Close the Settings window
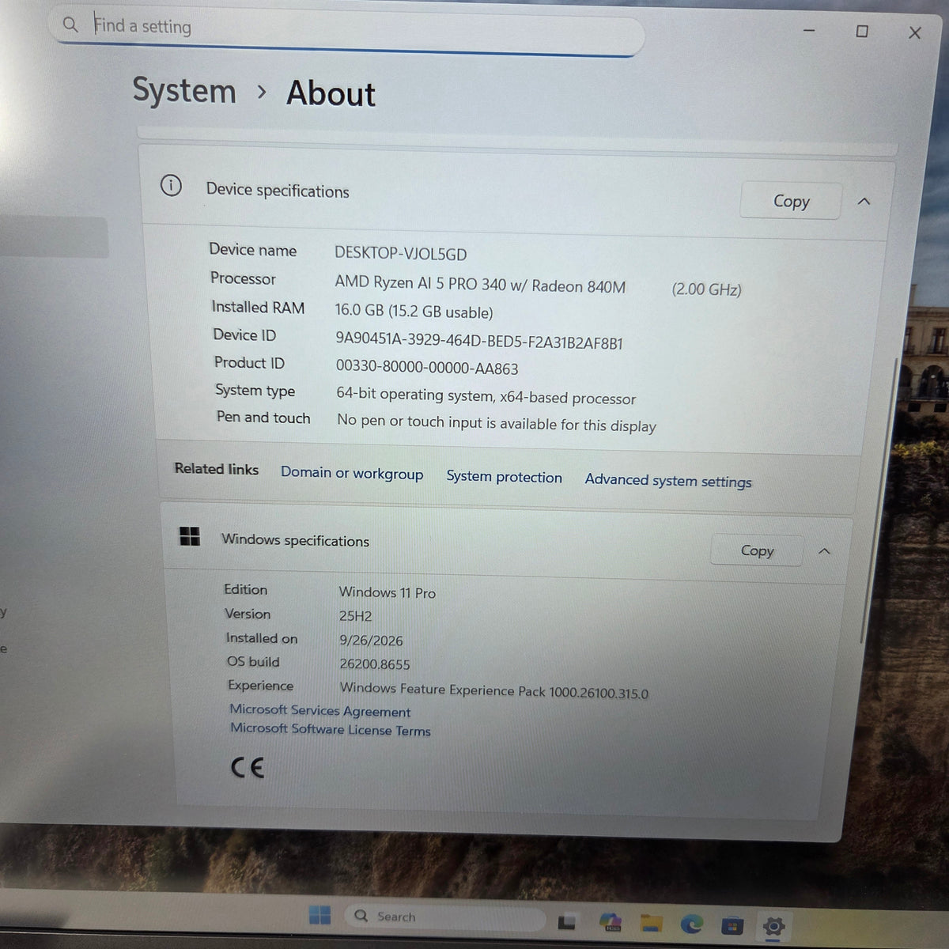This screenshot has width=949, height=949. click(915, 32)
